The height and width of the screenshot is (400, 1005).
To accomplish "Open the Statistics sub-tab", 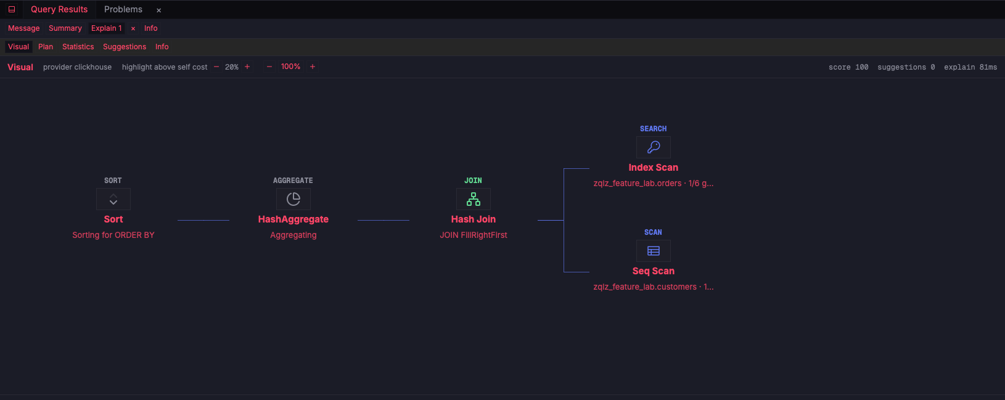I will [x=78, y=47].
